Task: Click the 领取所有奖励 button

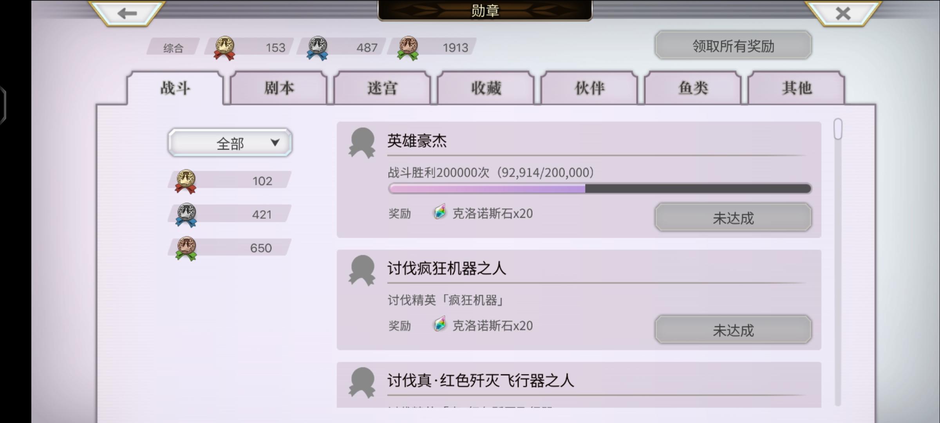Action: coord(733,45)
